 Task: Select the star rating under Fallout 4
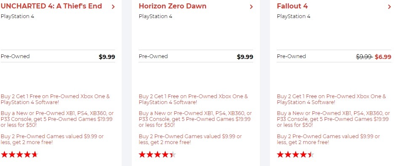[296, 154]
